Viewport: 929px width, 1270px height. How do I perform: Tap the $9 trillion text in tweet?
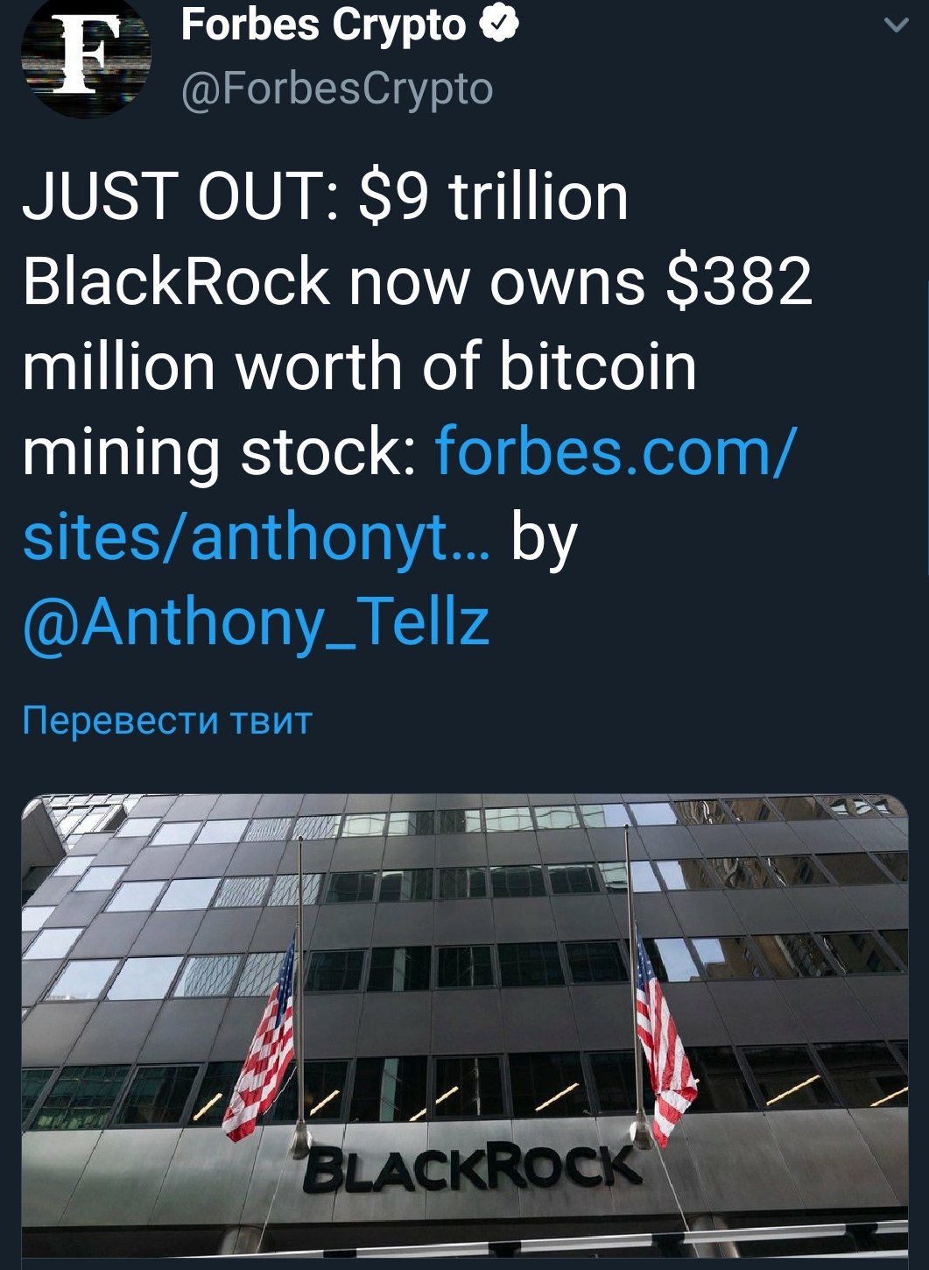(495, 196)
